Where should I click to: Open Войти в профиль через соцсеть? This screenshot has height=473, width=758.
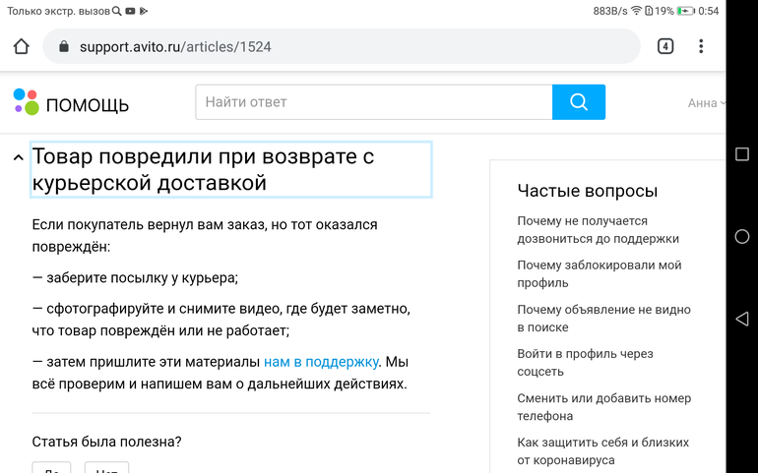pos(585,363)
